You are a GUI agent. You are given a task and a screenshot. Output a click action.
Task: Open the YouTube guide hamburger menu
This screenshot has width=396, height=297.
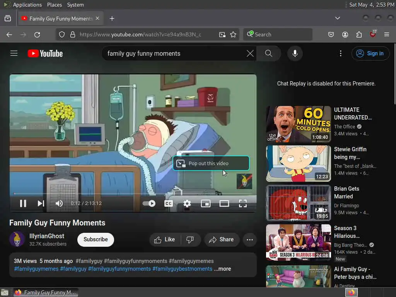[x=14, y=53]
